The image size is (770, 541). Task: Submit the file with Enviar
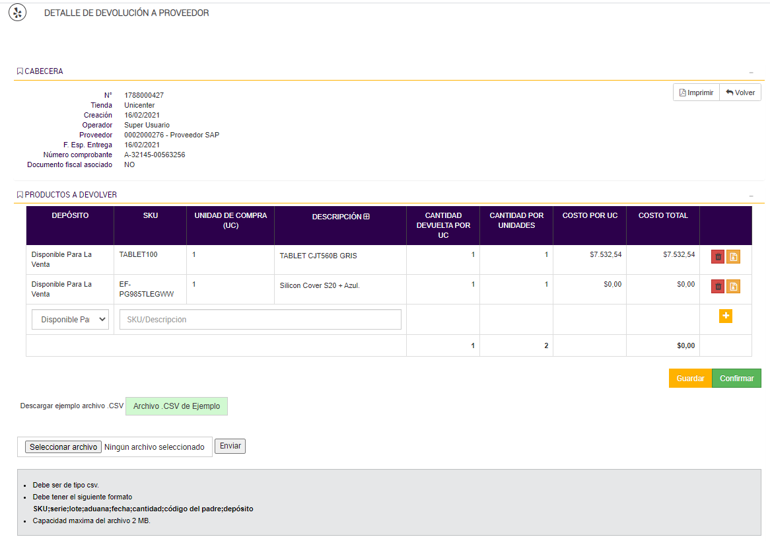pos(230,447)
